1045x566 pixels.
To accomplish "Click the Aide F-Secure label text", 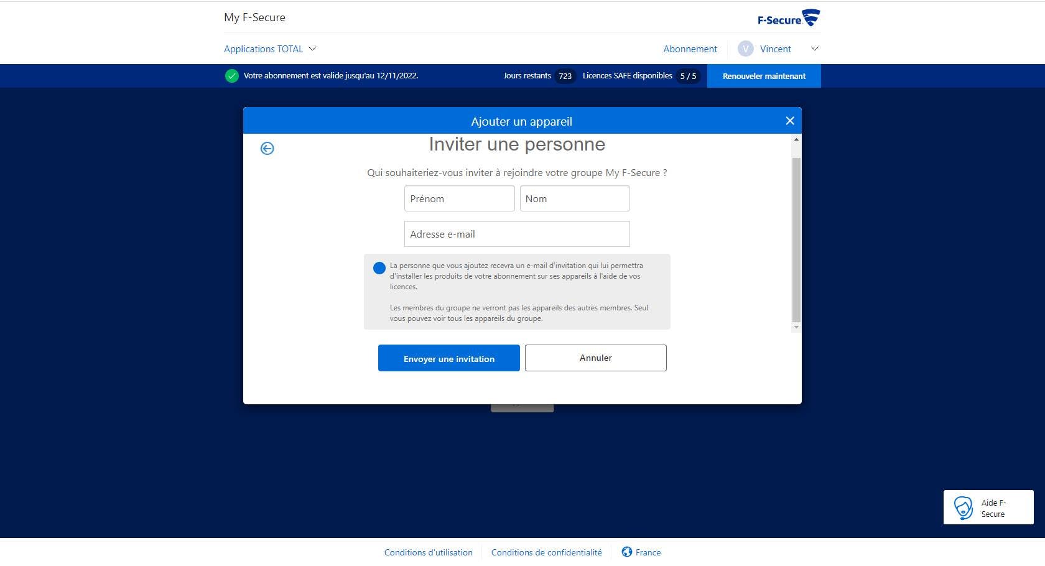I will [993, 508].
